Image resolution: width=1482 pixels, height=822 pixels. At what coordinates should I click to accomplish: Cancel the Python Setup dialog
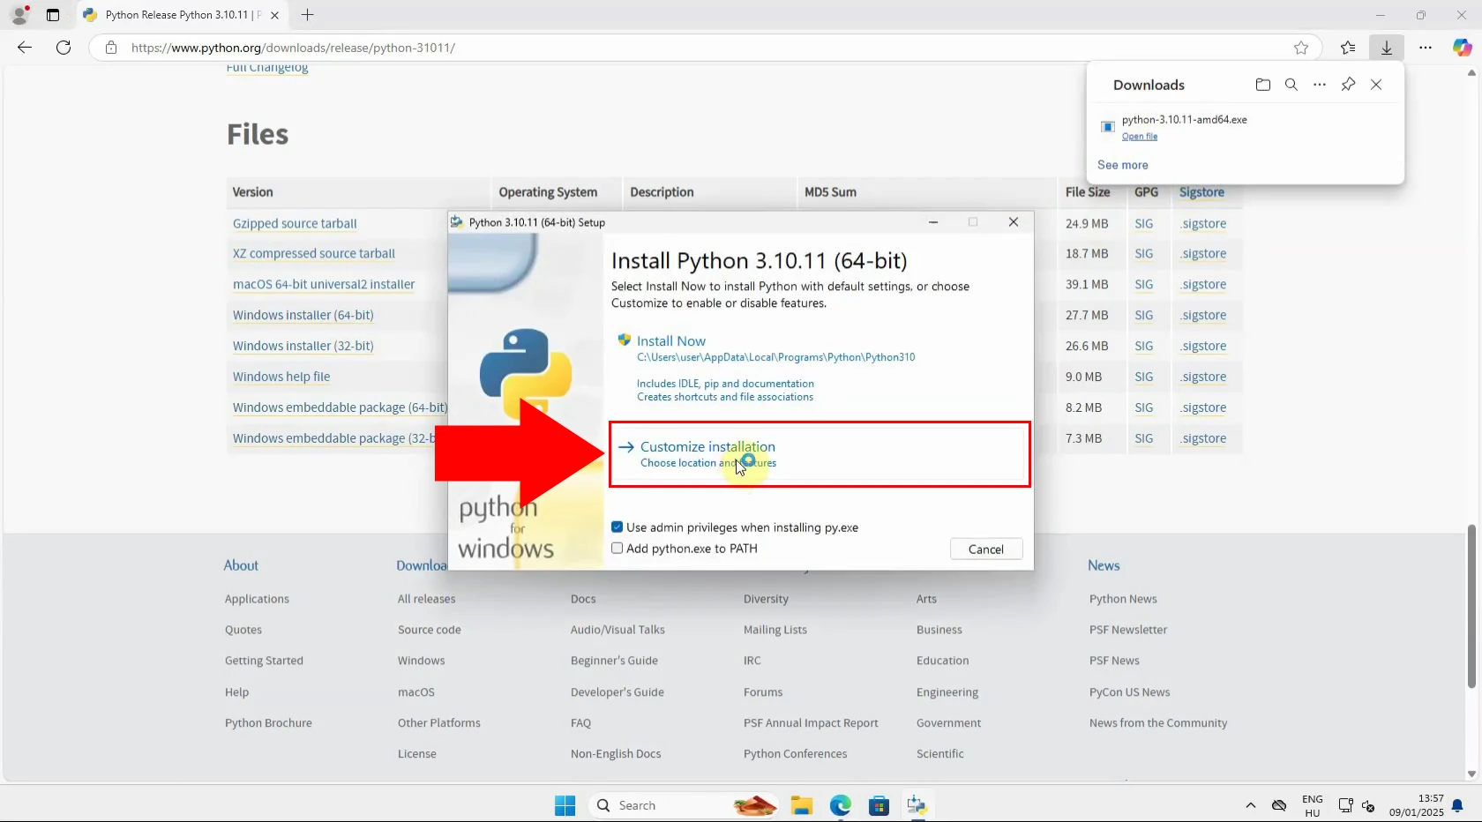(x=986, y=549)
